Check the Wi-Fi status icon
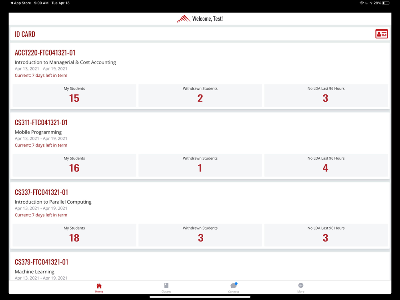This screenshot has height=300, width=400. pyautogui.click(x=362, y=3)
